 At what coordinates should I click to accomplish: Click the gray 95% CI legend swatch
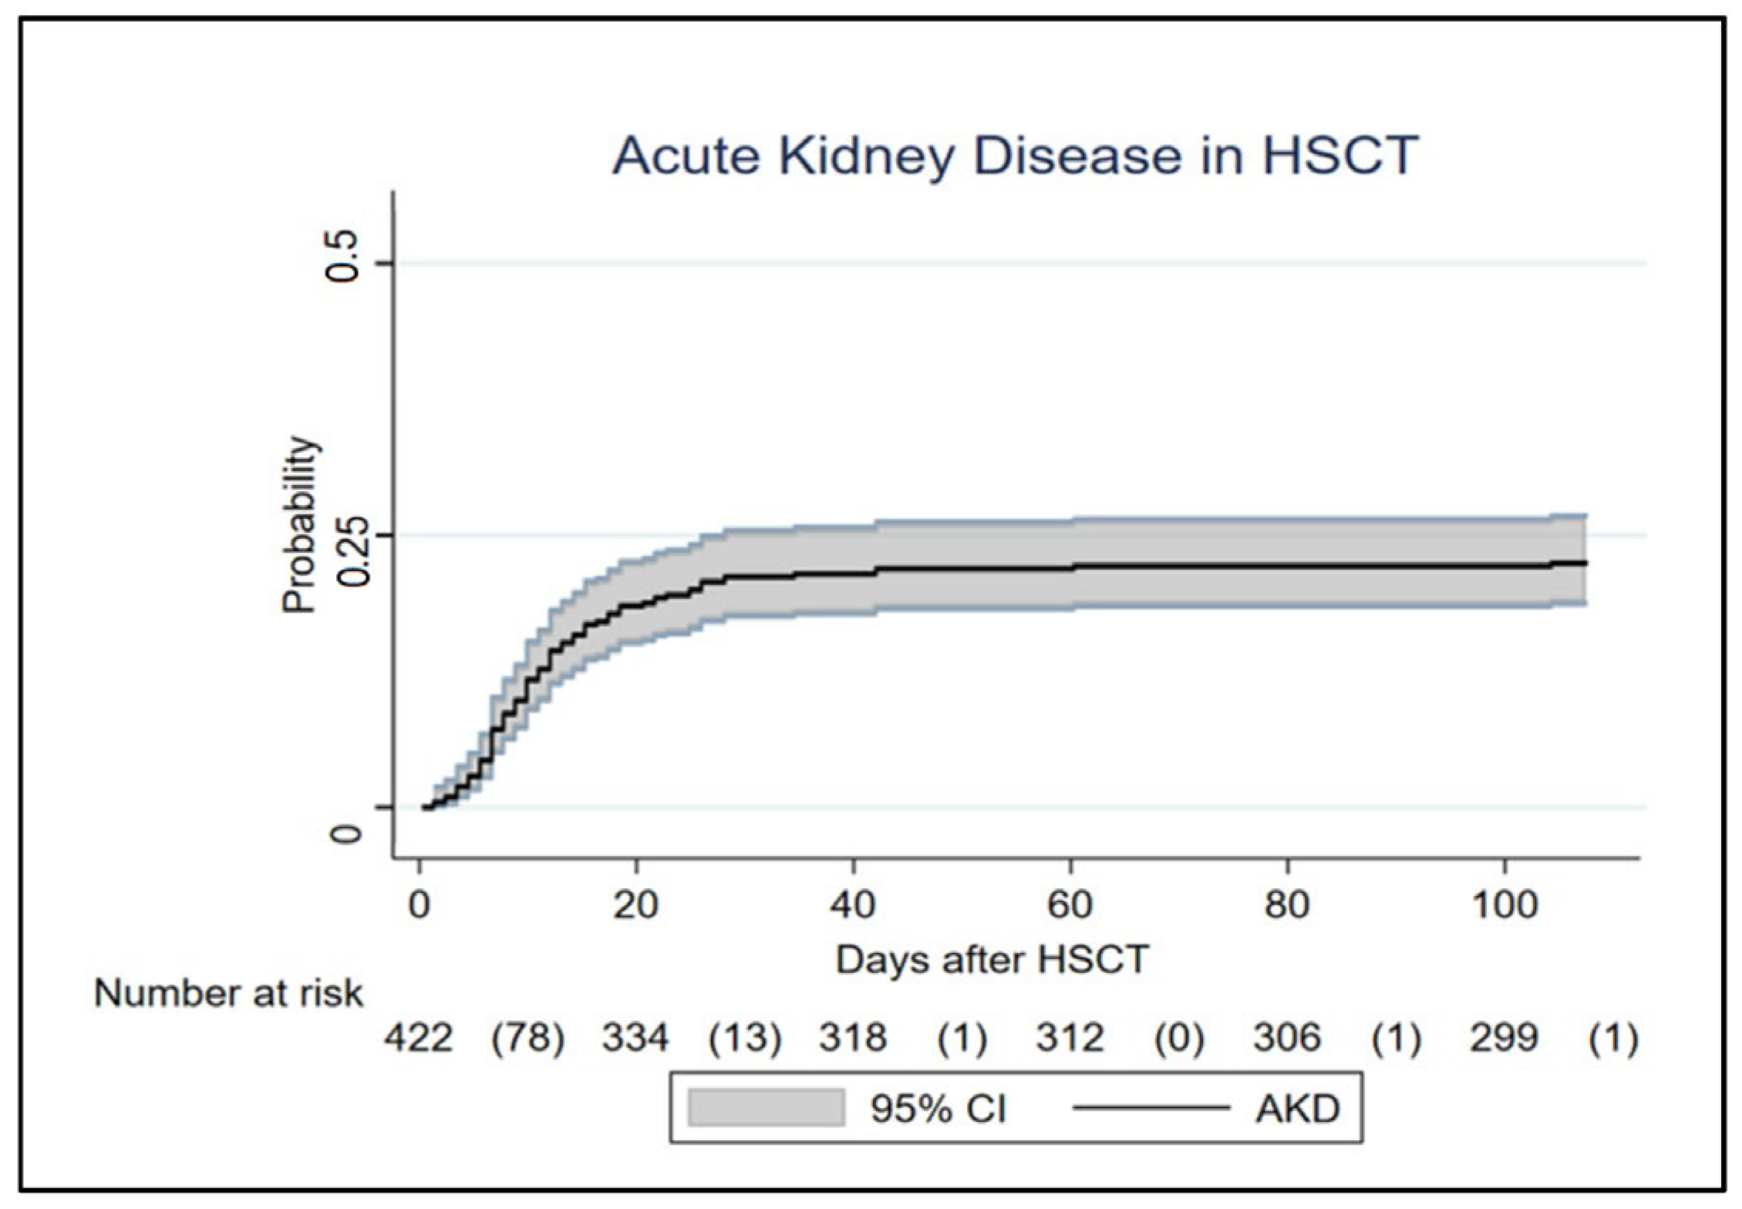[765, 1109]
